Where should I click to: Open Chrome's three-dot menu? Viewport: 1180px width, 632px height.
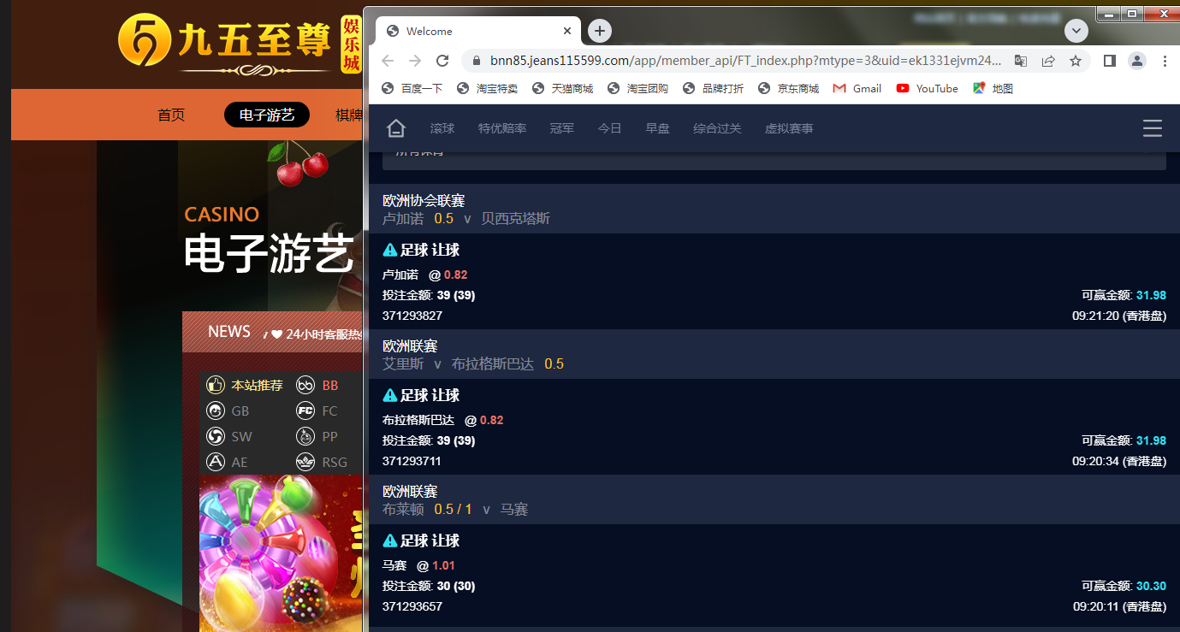(1165, 61)
